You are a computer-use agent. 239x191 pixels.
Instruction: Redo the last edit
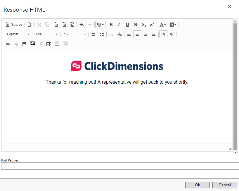(x=90, y=25)
